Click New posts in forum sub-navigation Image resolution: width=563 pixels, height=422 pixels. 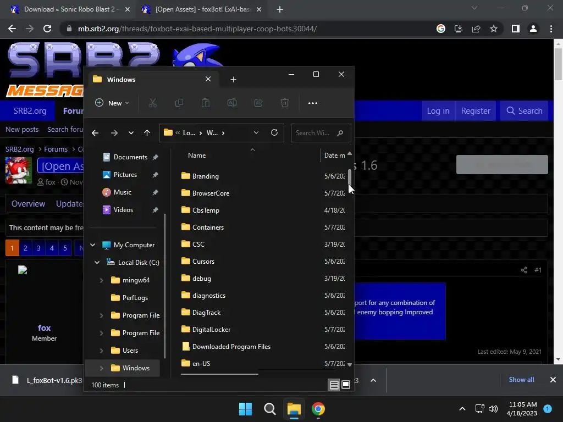(x=22, y=129)
